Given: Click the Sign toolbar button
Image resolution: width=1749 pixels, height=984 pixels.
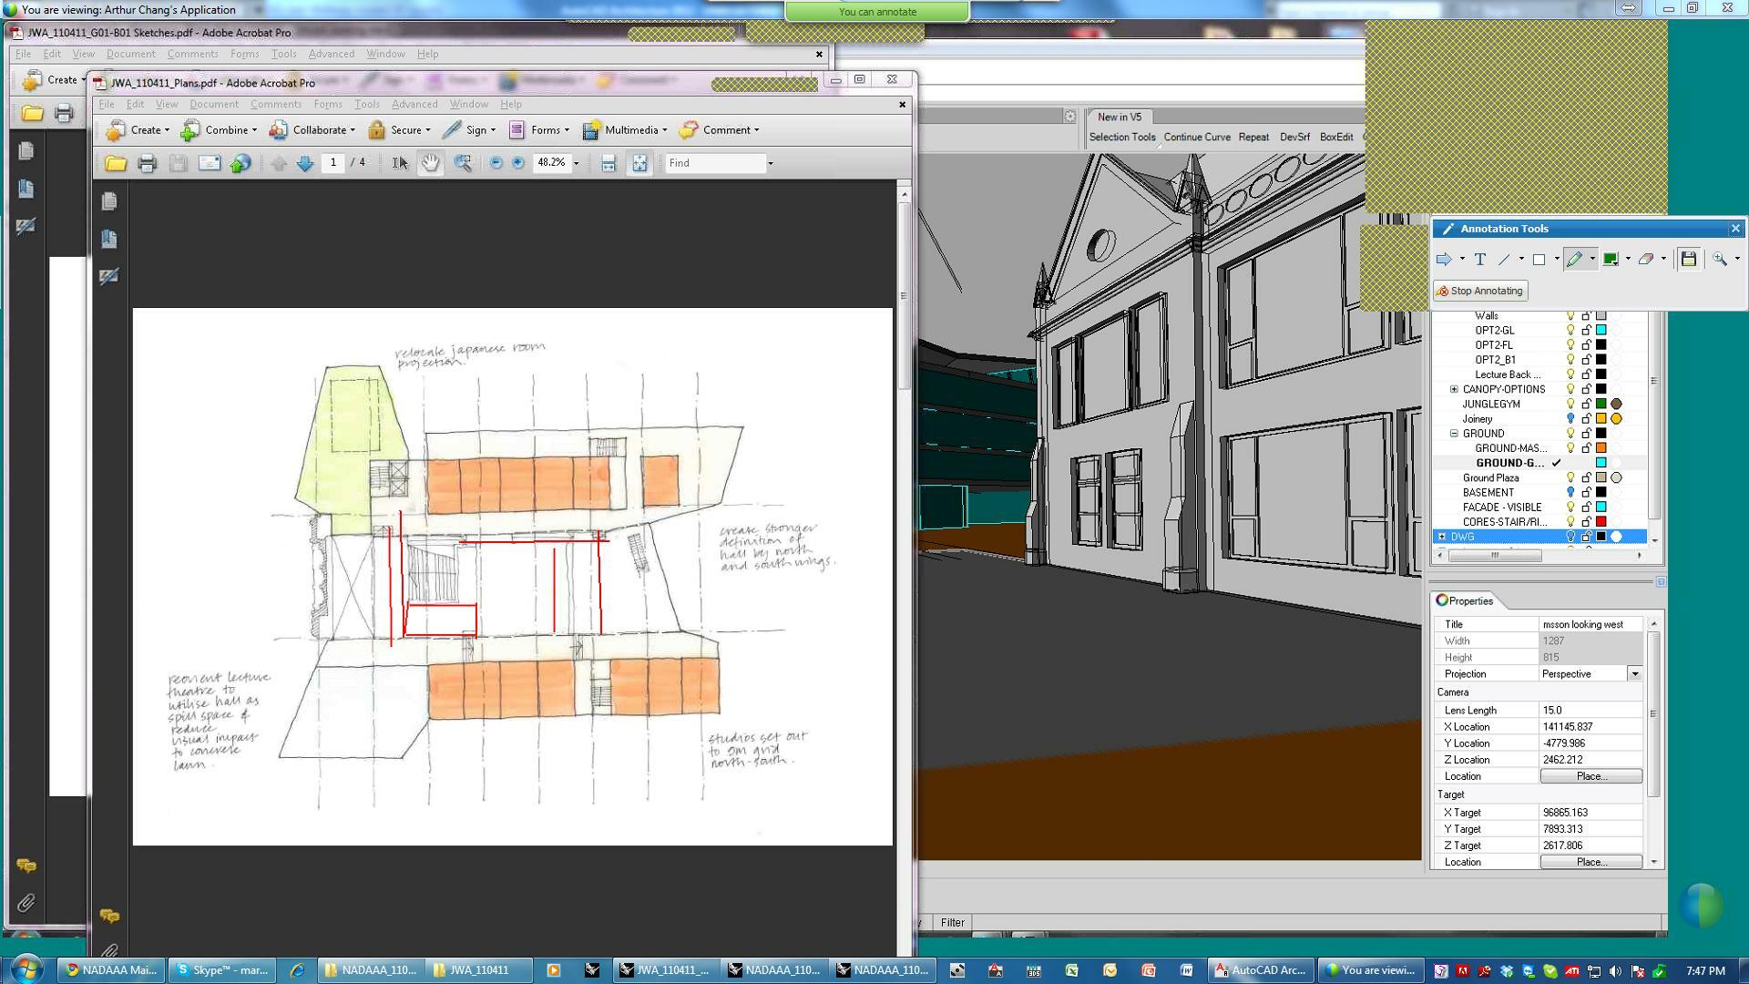Looking at the screenshot, I should [469, 130].
